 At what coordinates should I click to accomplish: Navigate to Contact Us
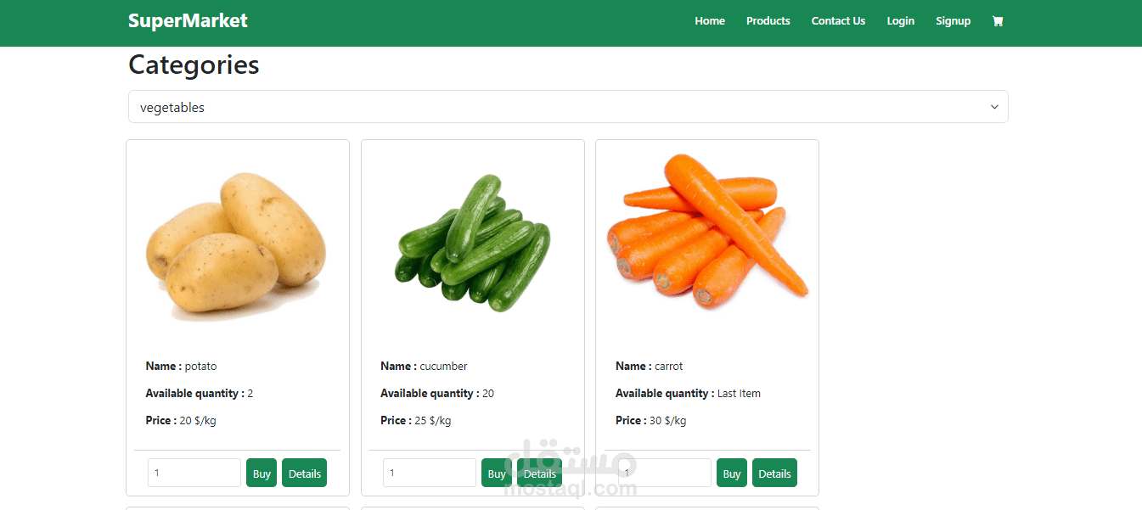(x=838, y=21)
